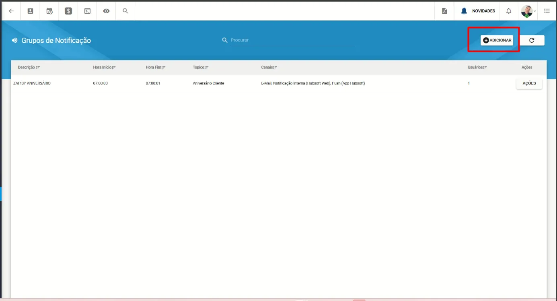Screen dimensions: 557x301
Task: Click the back arrow icon
Action: pos(11,11)
